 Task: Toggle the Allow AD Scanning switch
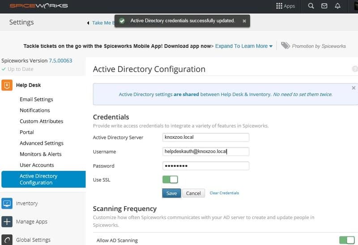347,240
